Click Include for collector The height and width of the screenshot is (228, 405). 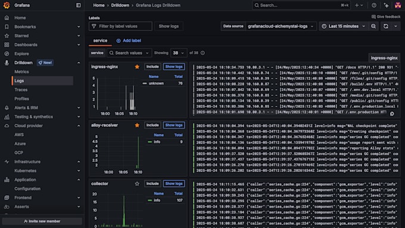tap(152, 183)
